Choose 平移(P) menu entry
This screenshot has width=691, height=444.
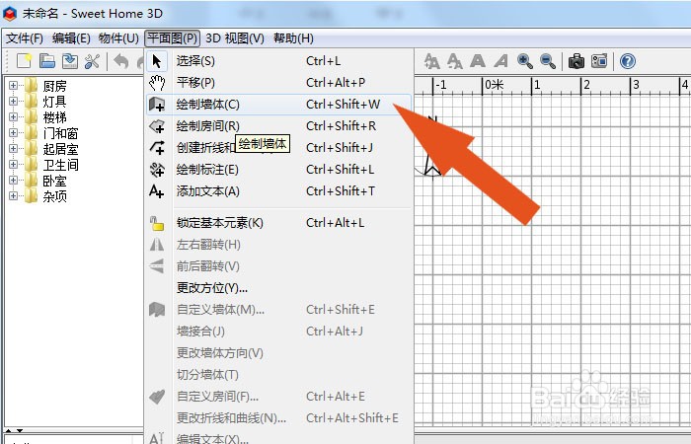tap(278, 82)
